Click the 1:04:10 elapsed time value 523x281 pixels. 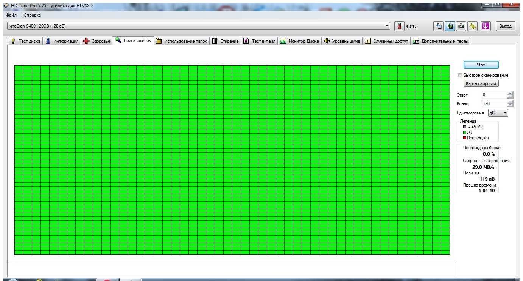click(x=487, y=191)
